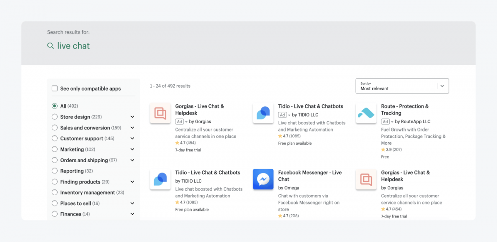The height and width of the screenshot is (242, 497).
Task: Expand the Finances category chevron
Action: tap(133, 214)
